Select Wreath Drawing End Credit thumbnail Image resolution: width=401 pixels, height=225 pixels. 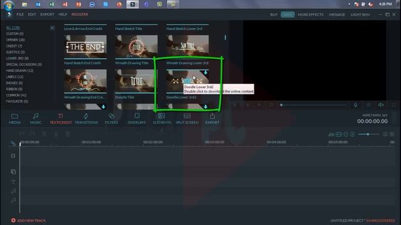85,81
